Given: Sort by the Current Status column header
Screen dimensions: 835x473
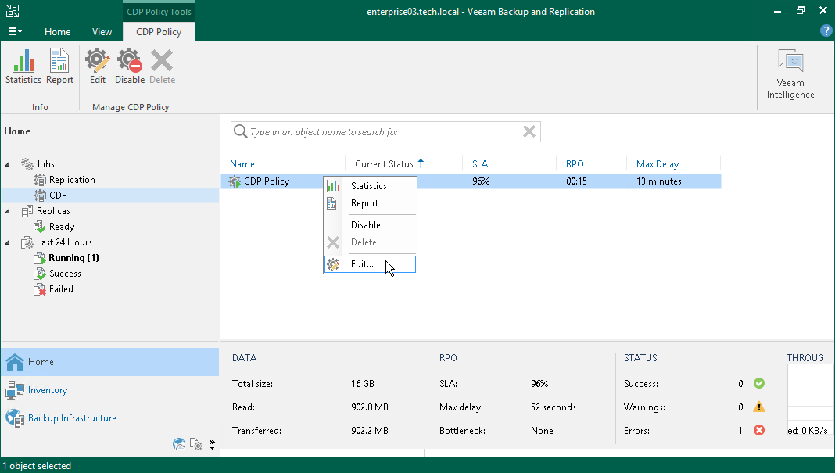Looking at the screenshot, I should point(384,164).
